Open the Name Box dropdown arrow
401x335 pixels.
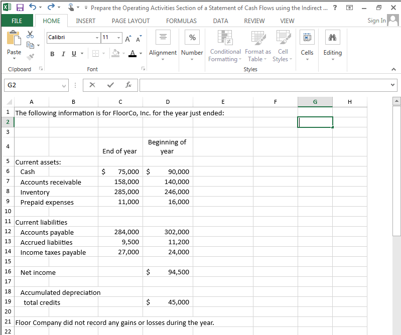[64, 86]
